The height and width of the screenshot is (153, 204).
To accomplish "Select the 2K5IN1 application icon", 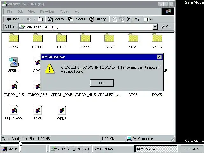I will (x=14, y=62).
